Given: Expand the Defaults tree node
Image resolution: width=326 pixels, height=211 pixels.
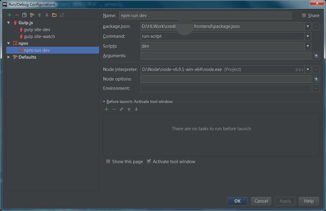Looking at the screenshot, I should [9, 57].
